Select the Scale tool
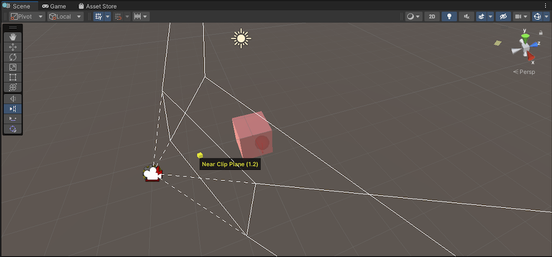The image size is (552, 257). 13,67
